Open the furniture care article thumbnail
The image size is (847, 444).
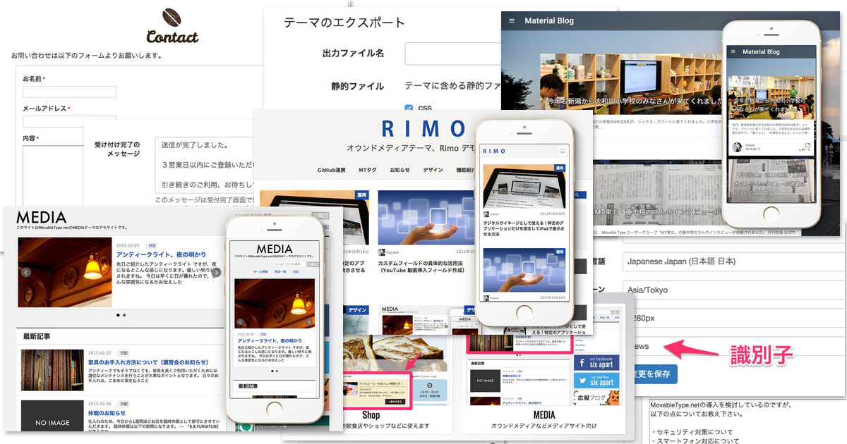[52, 370]
